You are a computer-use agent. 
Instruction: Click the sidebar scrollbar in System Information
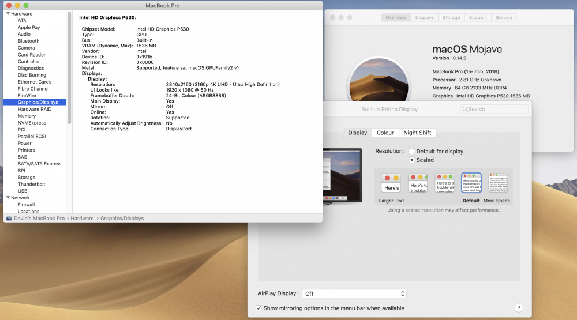(x=69, y=68)
